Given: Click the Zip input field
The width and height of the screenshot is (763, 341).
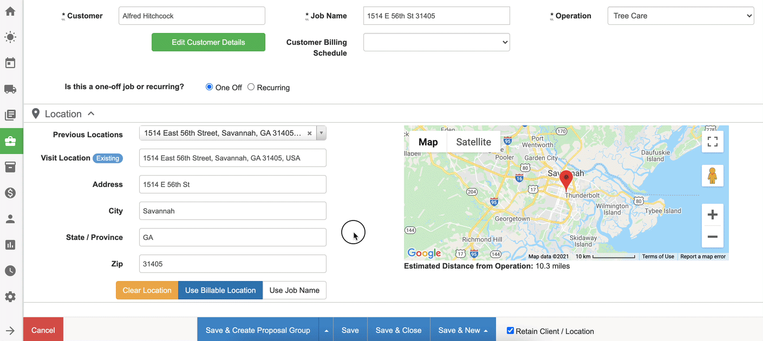Looking at the screenshot, I should 233,264.
